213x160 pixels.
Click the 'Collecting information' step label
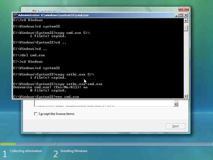coord(26,151)
